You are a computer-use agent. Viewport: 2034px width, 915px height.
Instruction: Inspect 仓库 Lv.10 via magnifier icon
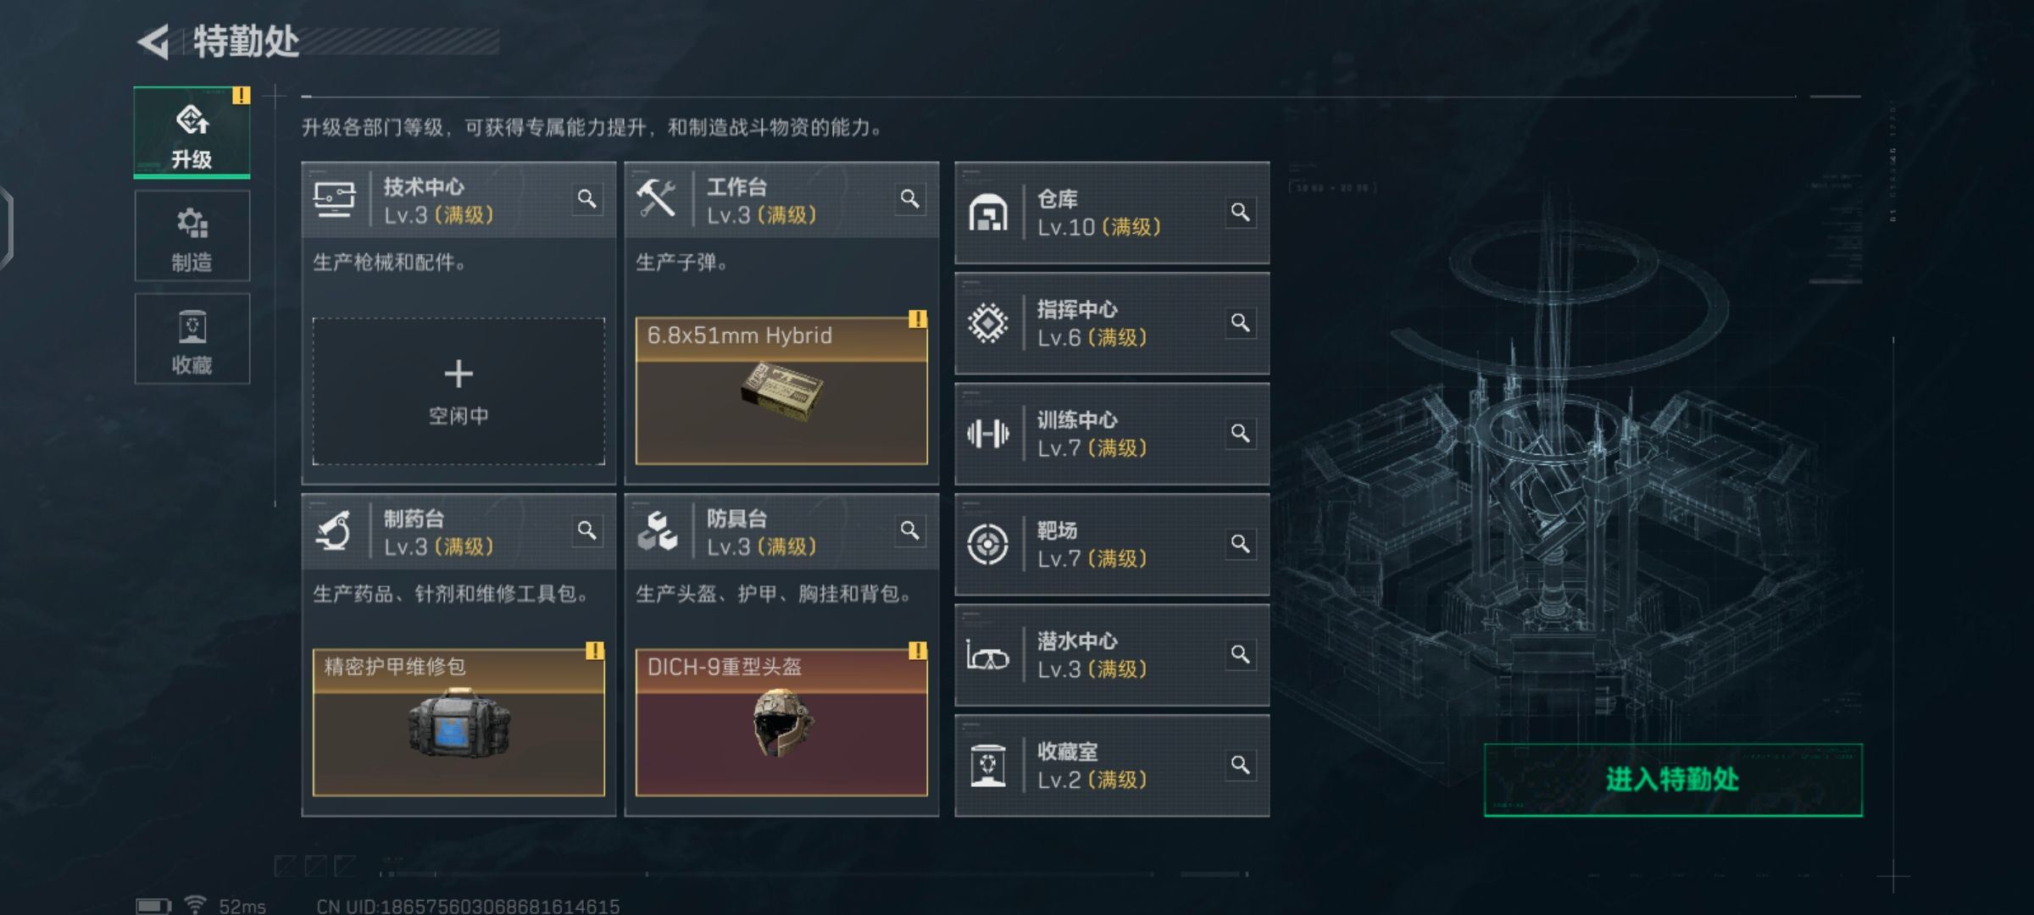(1240, 212)
